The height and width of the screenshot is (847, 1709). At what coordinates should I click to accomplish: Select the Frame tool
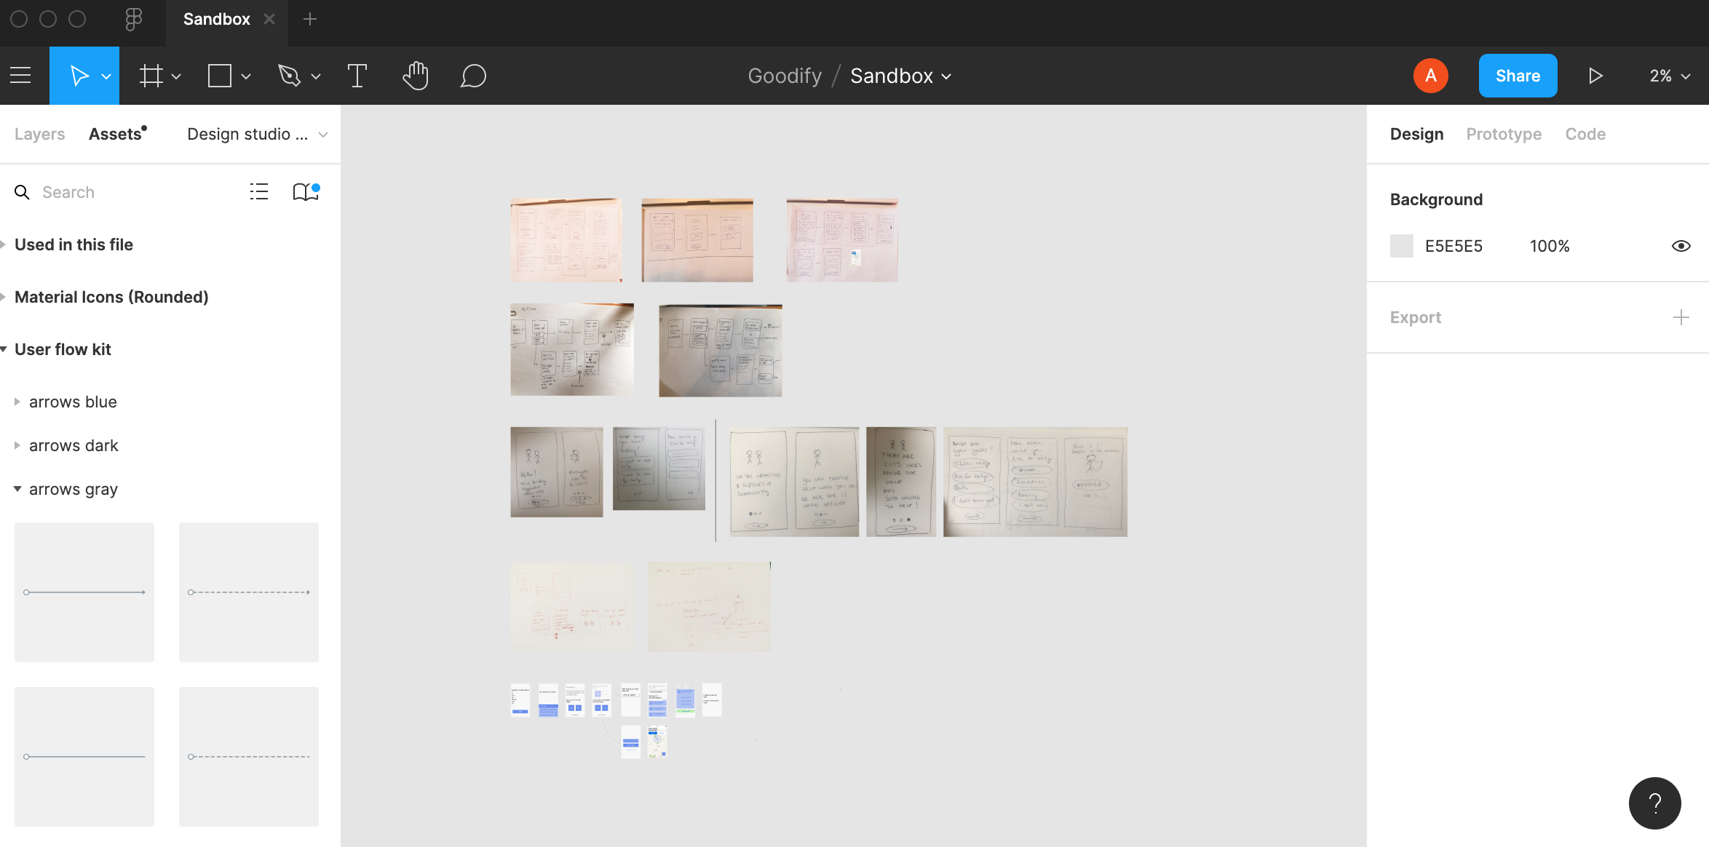[x=151, y=76]
